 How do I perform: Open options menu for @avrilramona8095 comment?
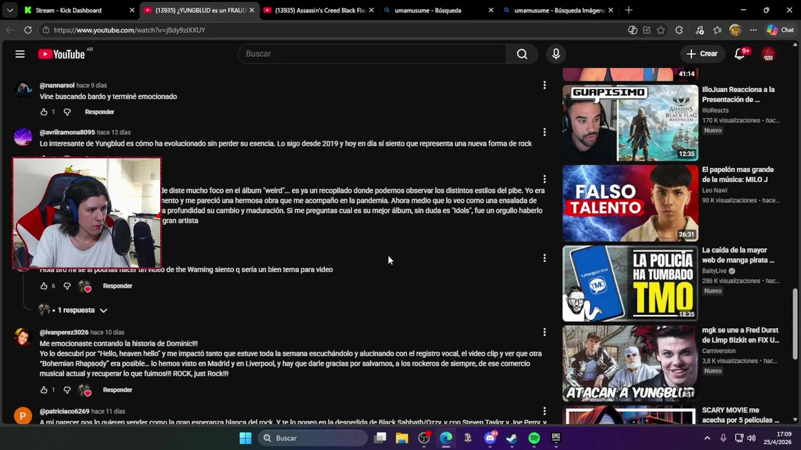544,132
